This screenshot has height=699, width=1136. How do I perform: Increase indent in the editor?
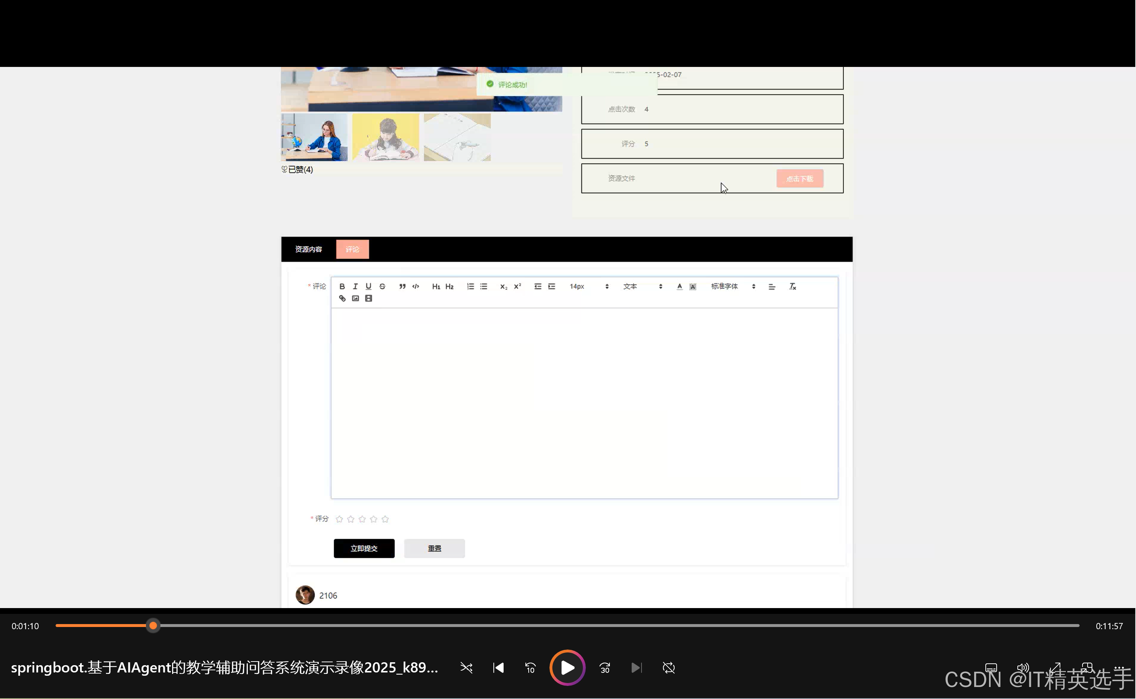coord(551,287)
